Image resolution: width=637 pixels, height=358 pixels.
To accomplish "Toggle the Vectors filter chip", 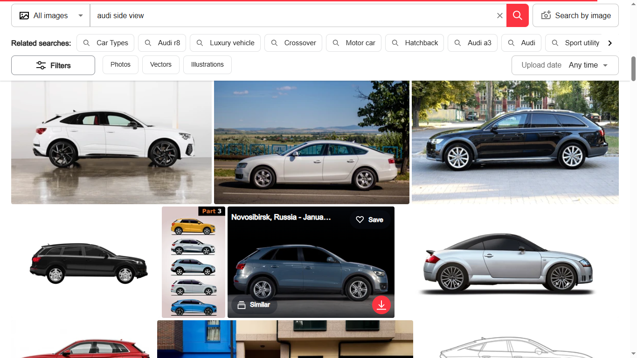I will (x=160, y=65).
